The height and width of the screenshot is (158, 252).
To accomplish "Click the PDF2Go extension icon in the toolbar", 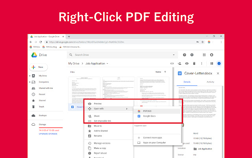I will [x=209, y=42].
